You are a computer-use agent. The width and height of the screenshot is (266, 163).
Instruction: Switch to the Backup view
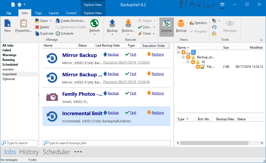coord(181,26)
